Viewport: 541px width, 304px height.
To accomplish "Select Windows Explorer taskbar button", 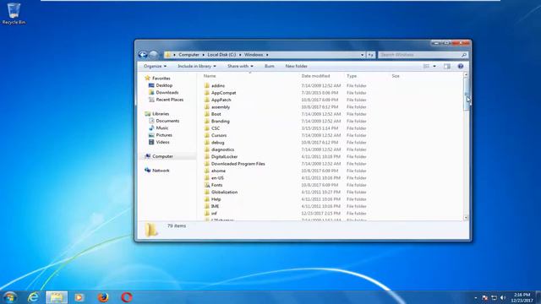I will pos(57,297).
